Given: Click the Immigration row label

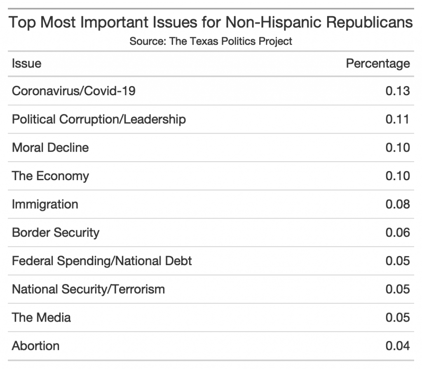Looking at the screenshot, I should [x=45, y=204].
